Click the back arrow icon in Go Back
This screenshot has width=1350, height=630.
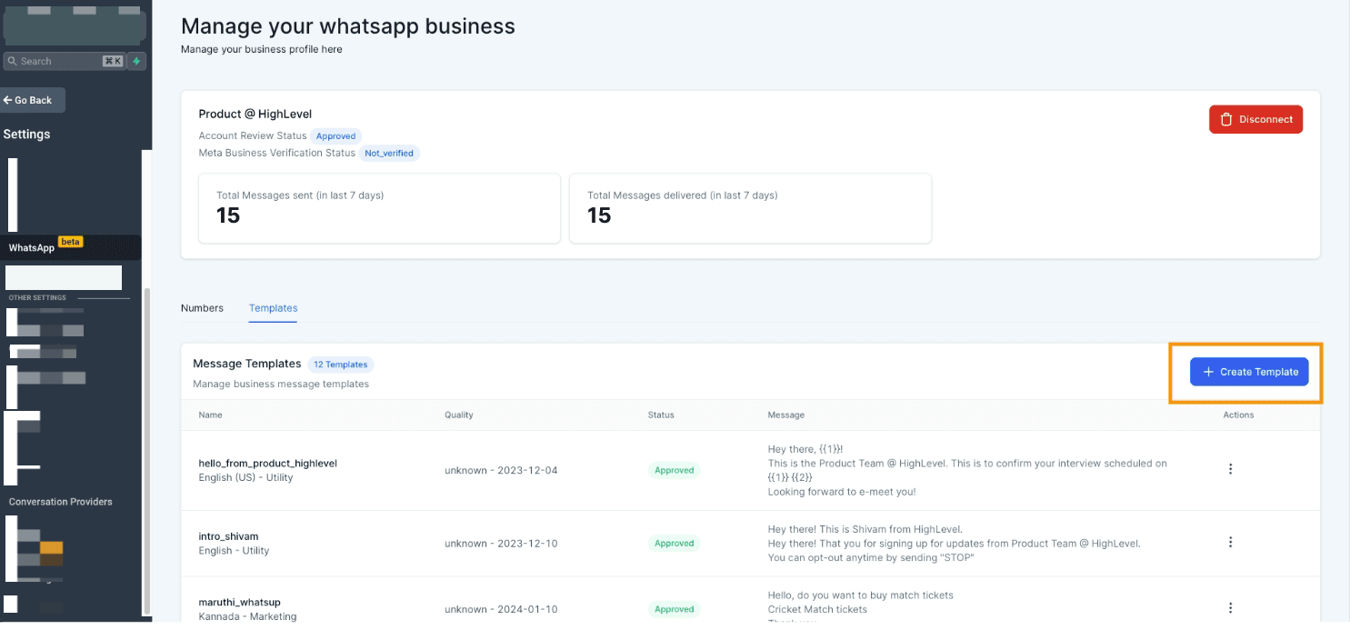[x=7, y=100]
